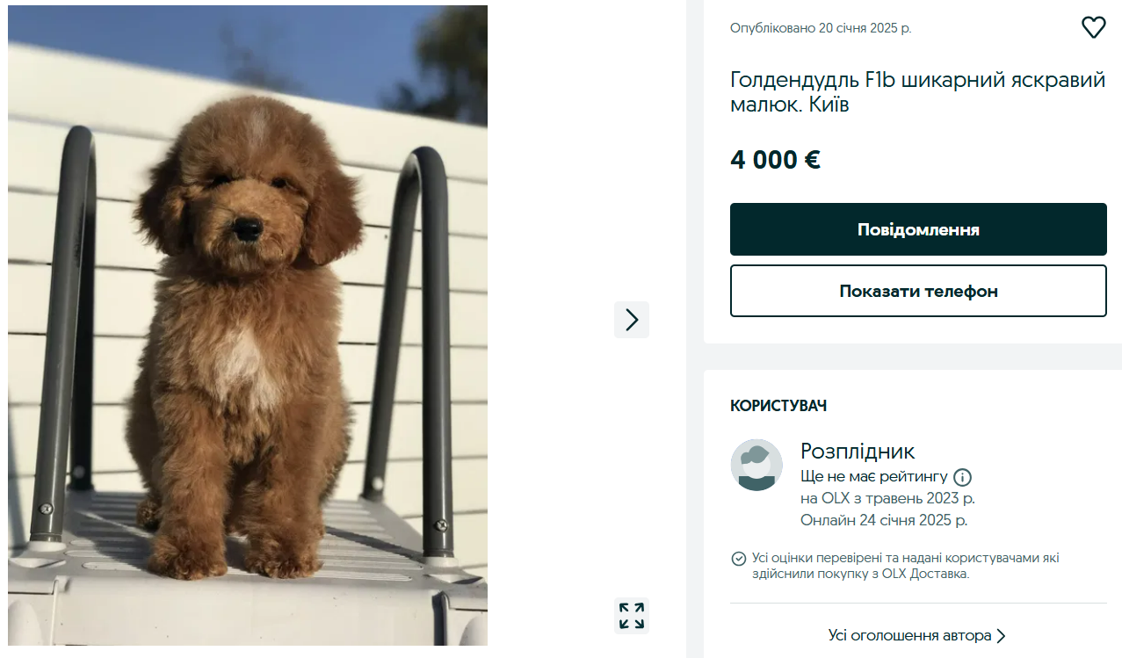
Task: Select the price "4 000 €"
Action: point(774,160)
